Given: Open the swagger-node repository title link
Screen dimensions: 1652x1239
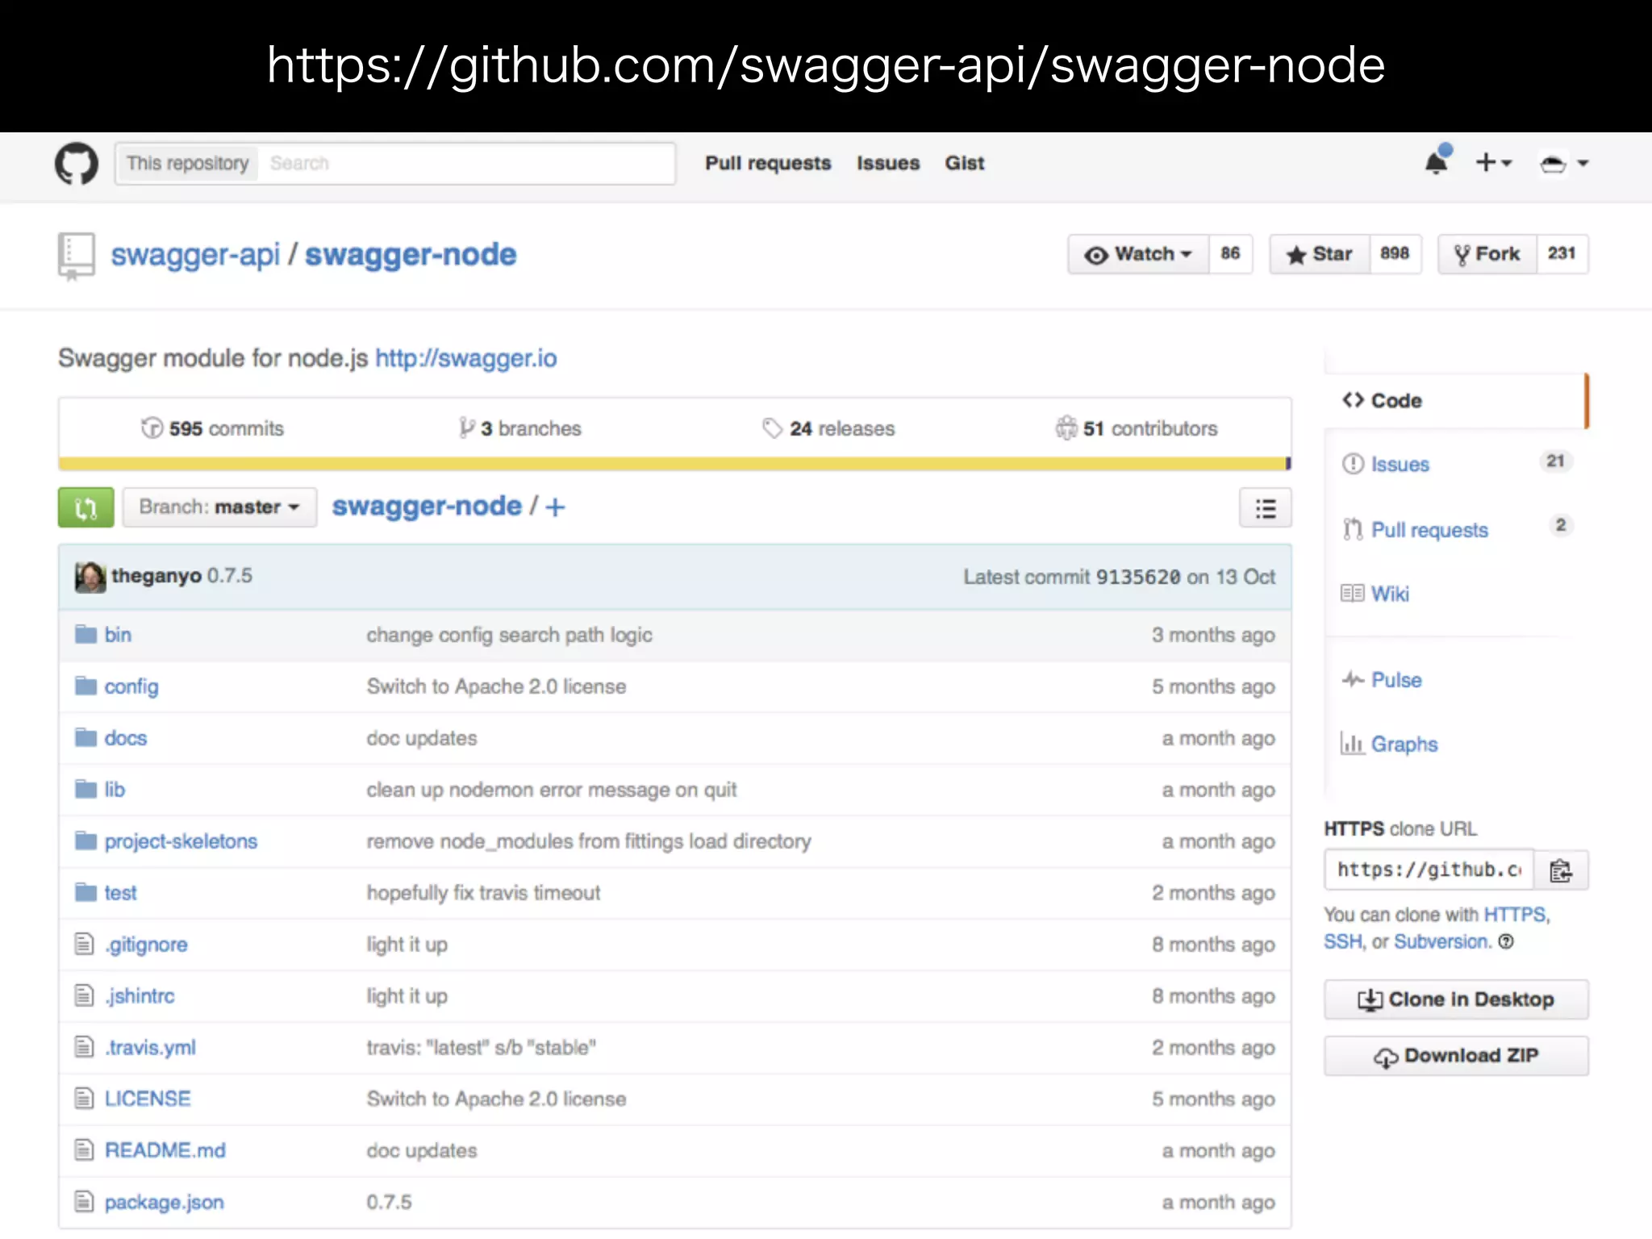Looking at the screenshot, I should tap(411, 254).
